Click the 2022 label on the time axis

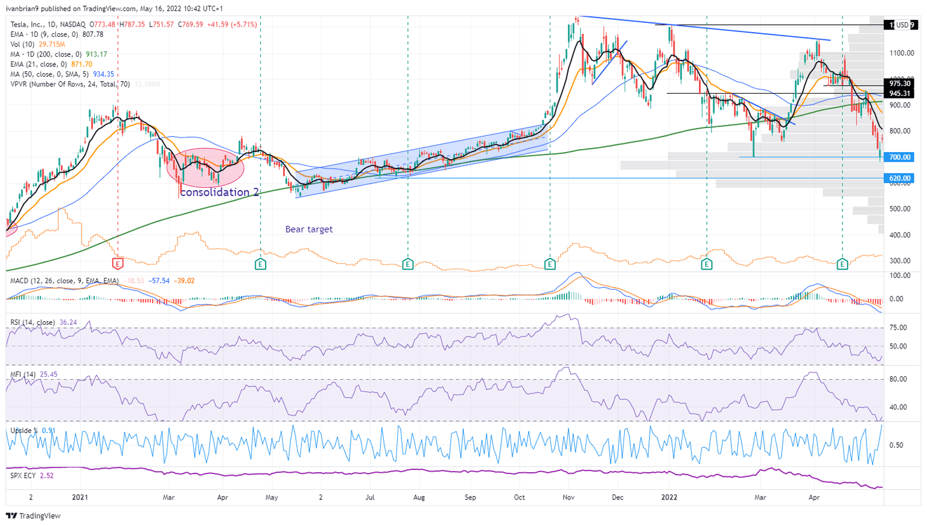[669, 498]
